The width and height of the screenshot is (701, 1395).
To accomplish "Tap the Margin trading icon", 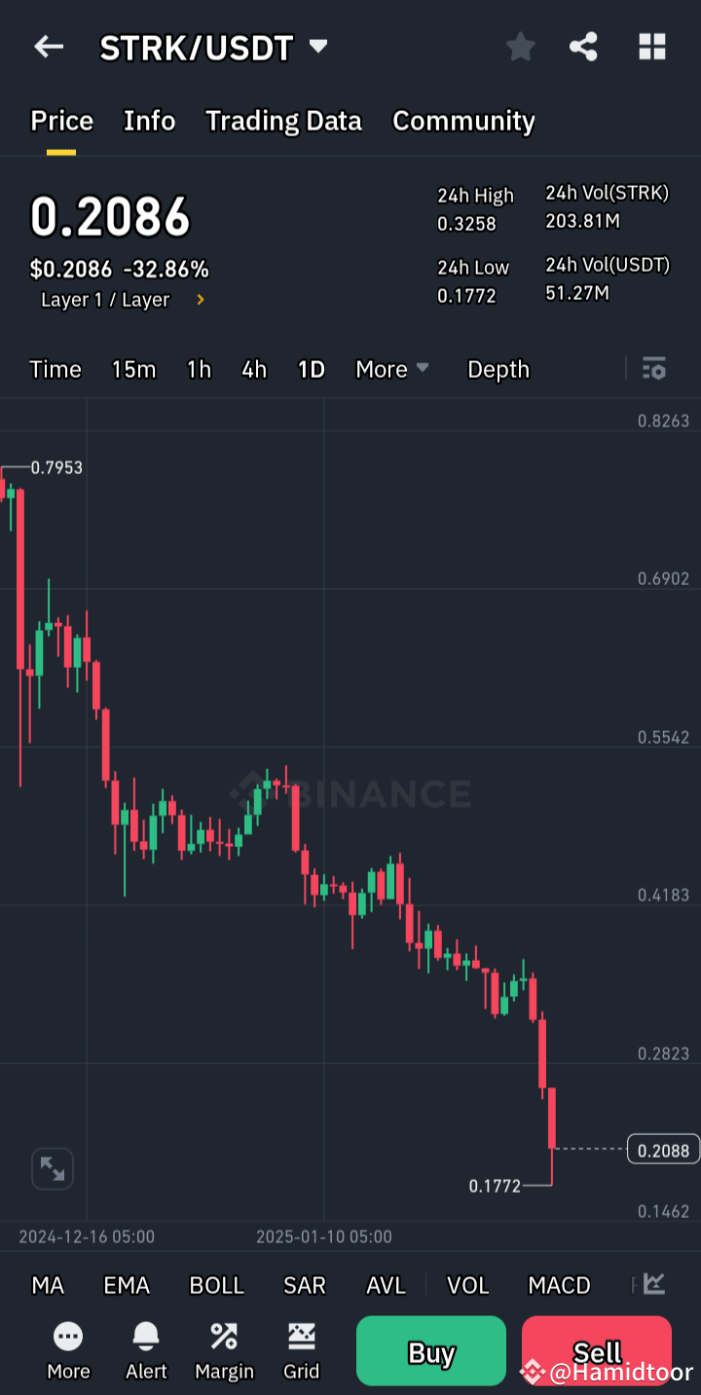I will (x=224, y=1349).
